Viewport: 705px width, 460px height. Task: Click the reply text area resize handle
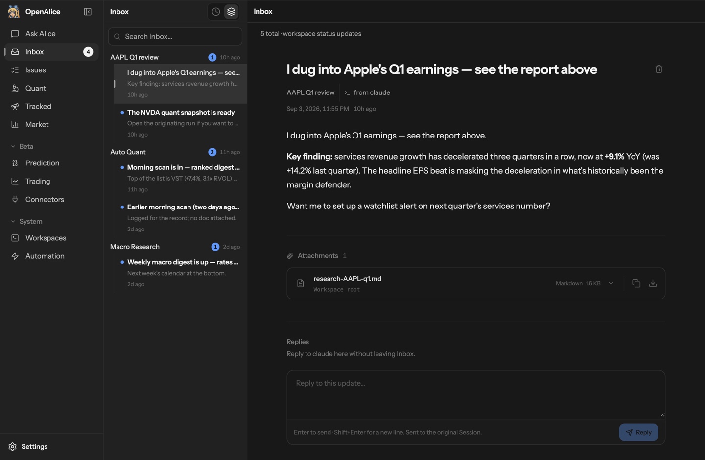coord(662,415)
